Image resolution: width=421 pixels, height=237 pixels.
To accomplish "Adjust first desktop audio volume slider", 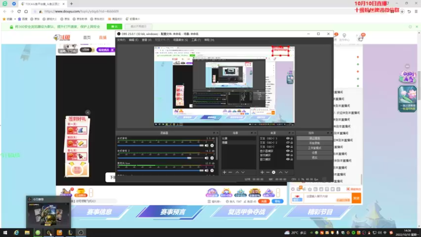I will [202, 145].
